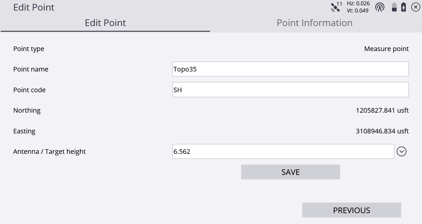Click the Antenna / Target height label
Image resolution: width=422 pixels, height=224 pixels.
[49, 152]
